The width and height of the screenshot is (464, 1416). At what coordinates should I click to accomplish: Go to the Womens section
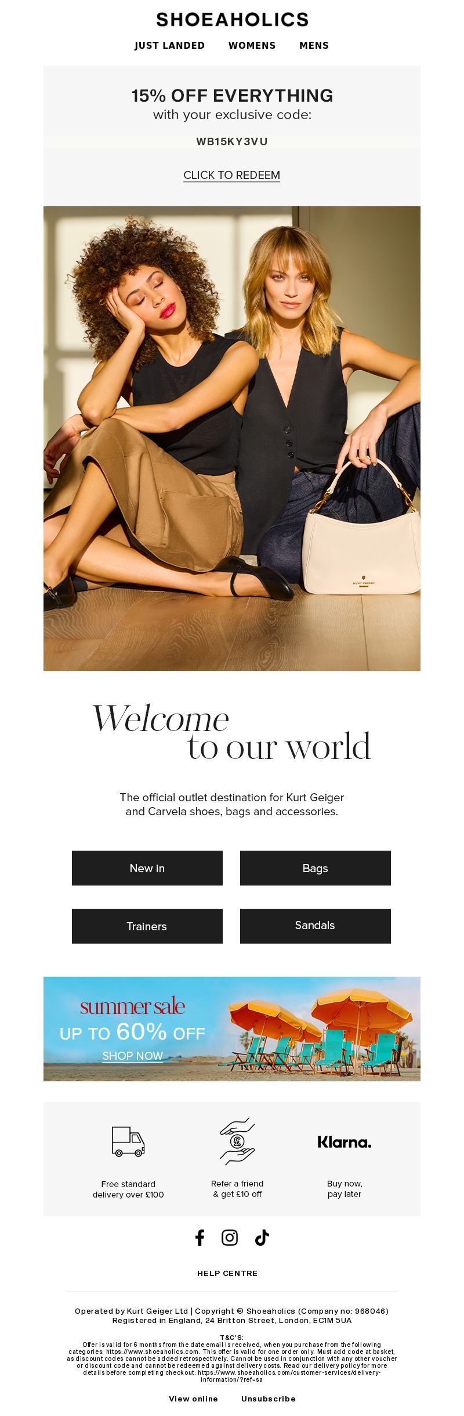[x=252, y=45]
